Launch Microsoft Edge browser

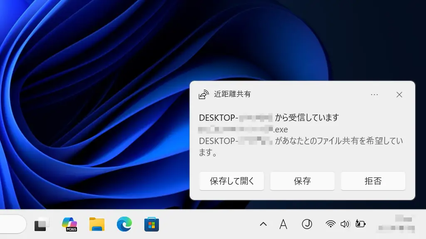124,224
